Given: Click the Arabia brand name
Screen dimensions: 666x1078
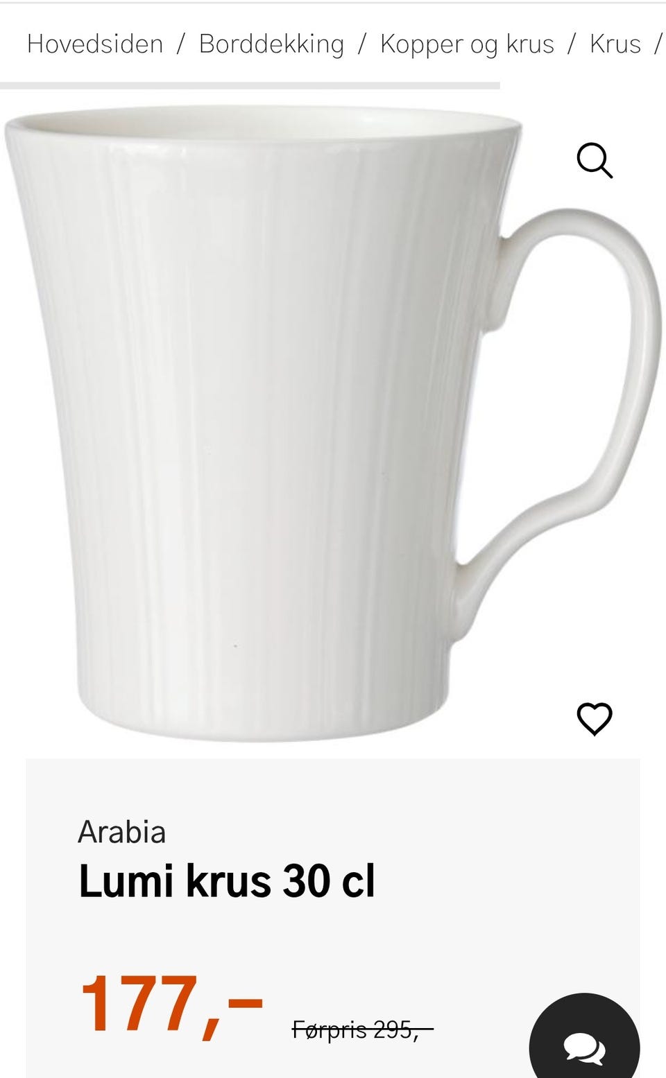Looking at the screenshot, I should pyautogui.click(x=122, y=832).
